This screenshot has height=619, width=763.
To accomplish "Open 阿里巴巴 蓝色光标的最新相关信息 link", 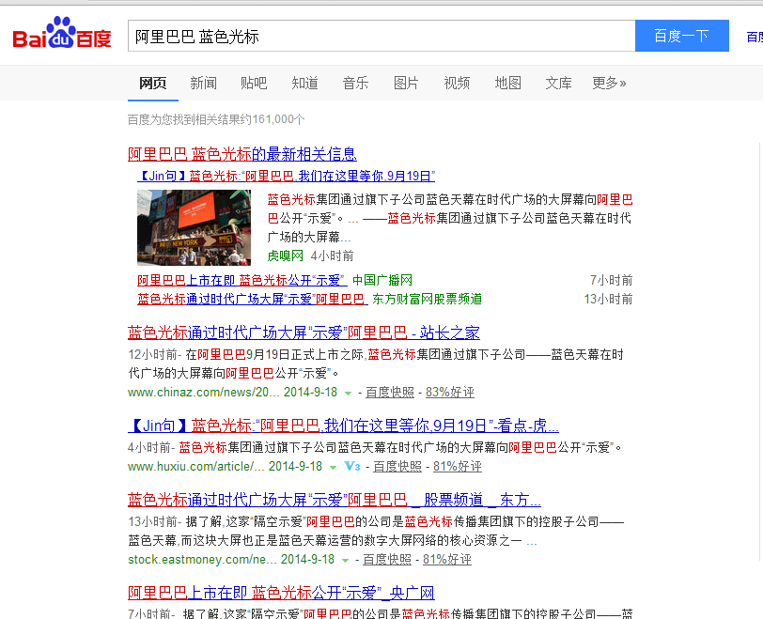I will click(241, 154).
